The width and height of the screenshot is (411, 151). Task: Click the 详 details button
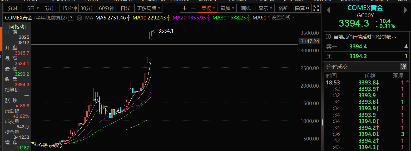coord(403,67)
